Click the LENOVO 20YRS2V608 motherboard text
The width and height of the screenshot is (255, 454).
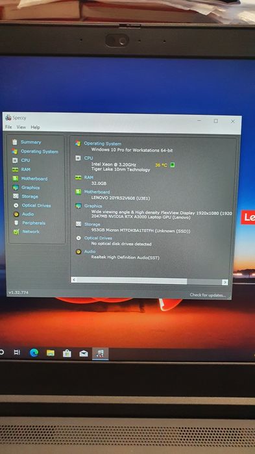pyautogui.click(x=121, y=198)
